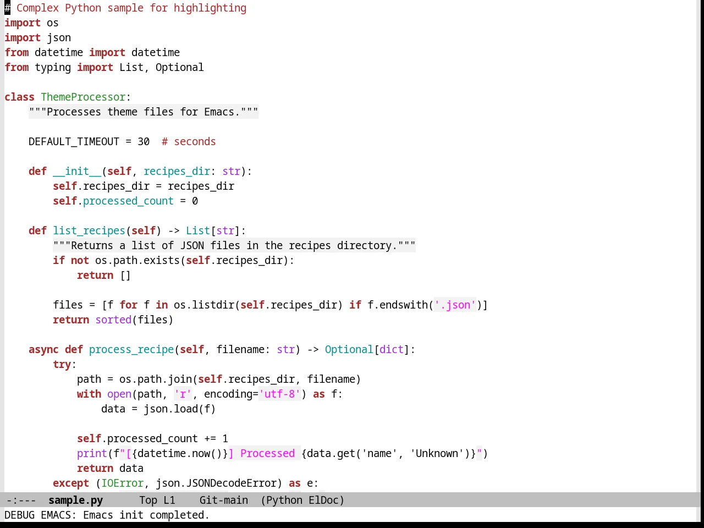Image resolution: width=704 pixels, height=528 pixels.
Task: Click the process_recipe function name
Action: click(131, 349)
